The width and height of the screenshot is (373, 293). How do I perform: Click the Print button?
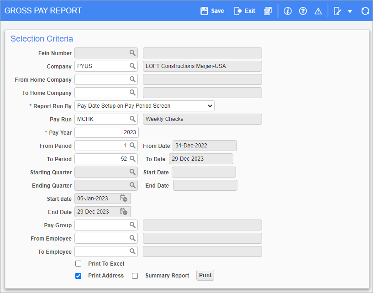pos(205,275)
